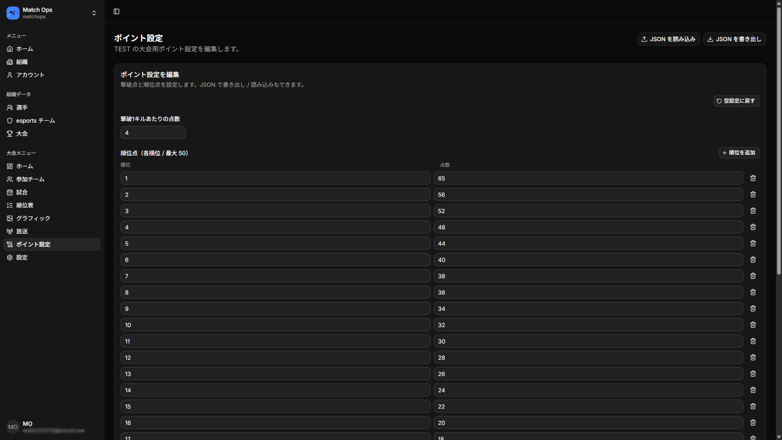This screenshot has height=440, width=782.
Task: Open 大会 under 組織データ
Action: [x=52, y=134]
